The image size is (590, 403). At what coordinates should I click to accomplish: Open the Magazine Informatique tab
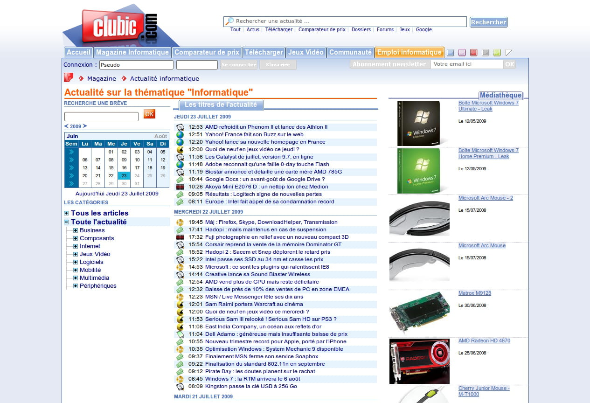(x=132, y=52)
